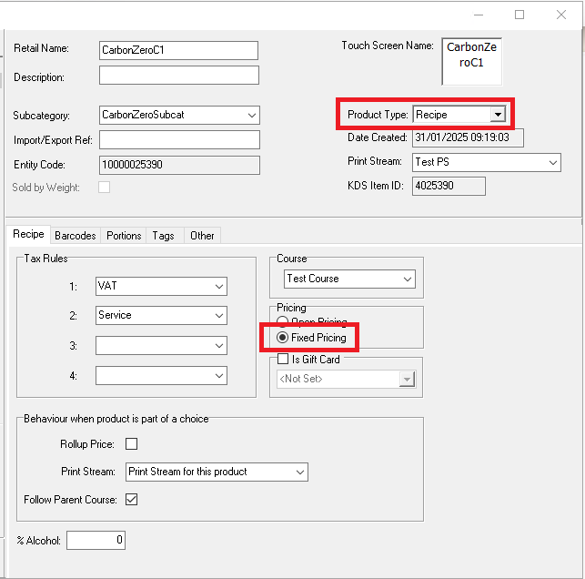Click the % Alcohol input field
585x579 pixels.
96,541
